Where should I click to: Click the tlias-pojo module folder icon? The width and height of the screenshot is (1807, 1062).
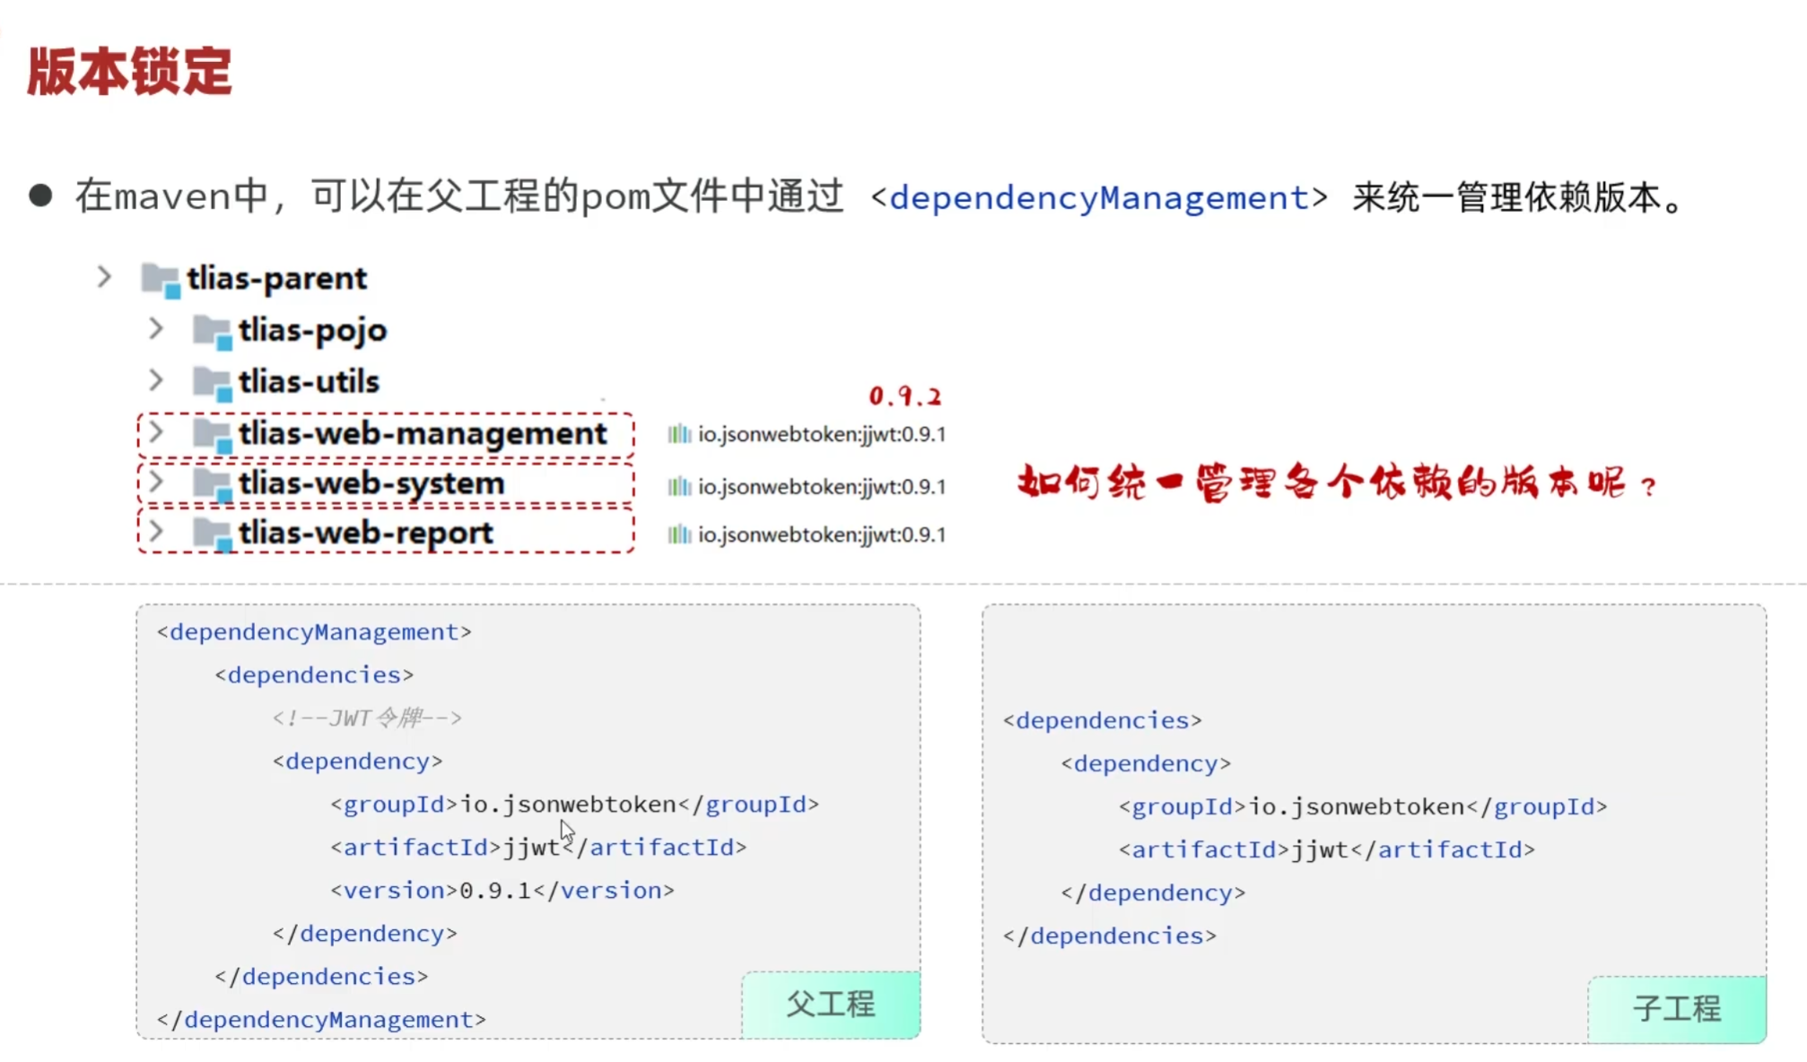[213, 331]
